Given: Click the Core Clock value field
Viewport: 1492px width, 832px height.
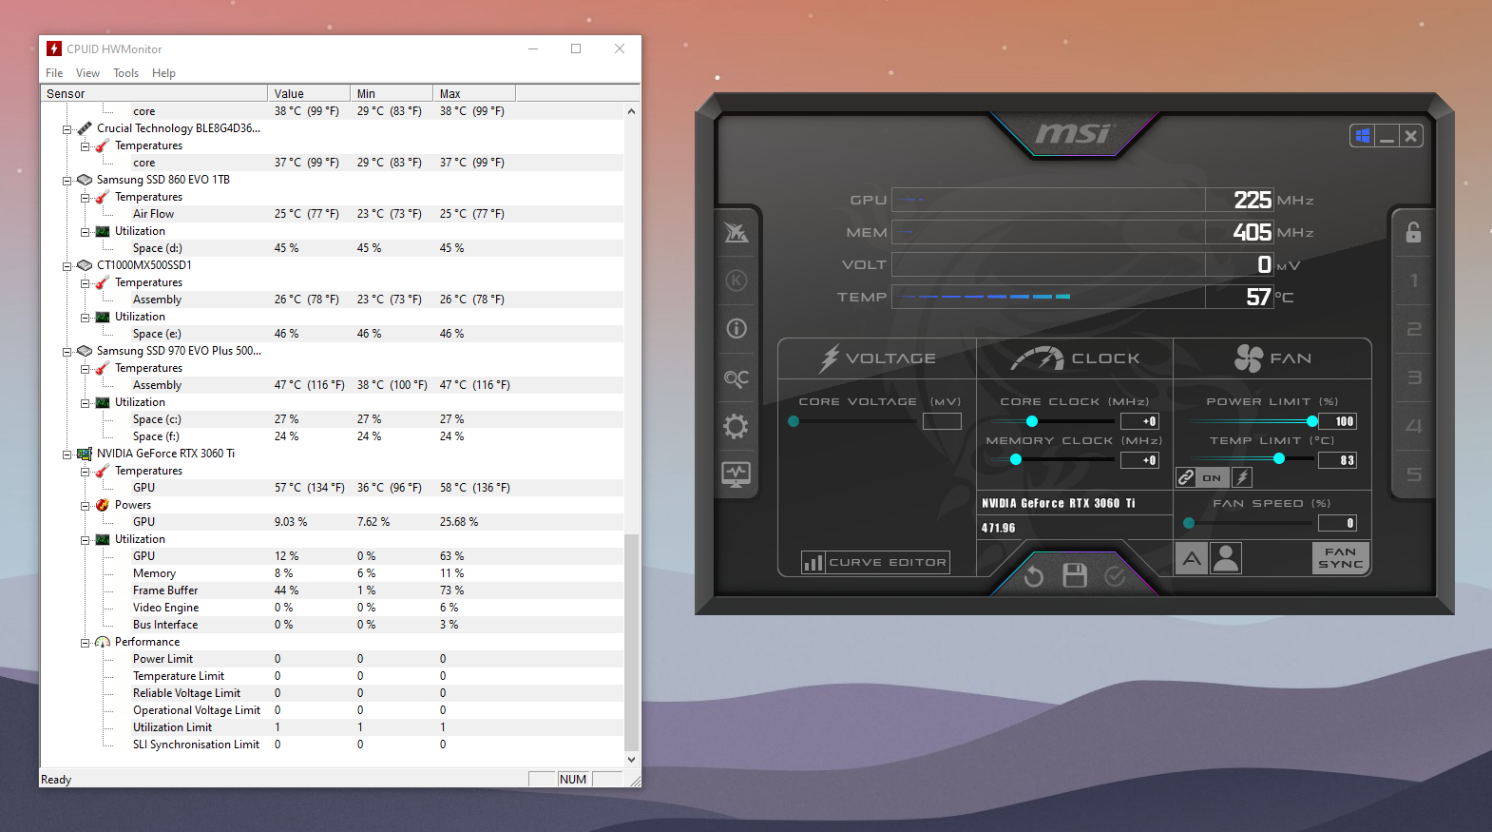Looking at the screenshot, I should click(1139, 421).
